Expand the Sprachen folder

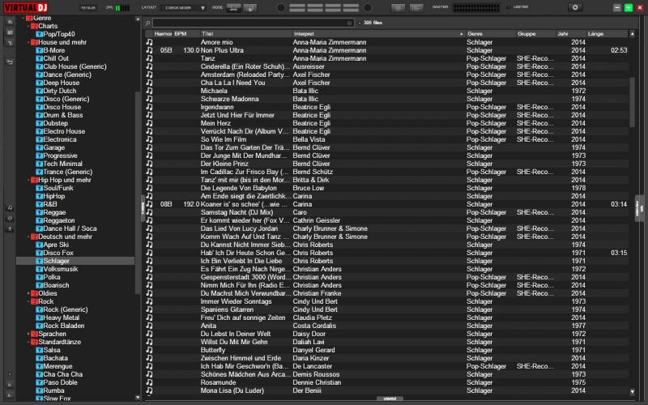pos(28,334)
